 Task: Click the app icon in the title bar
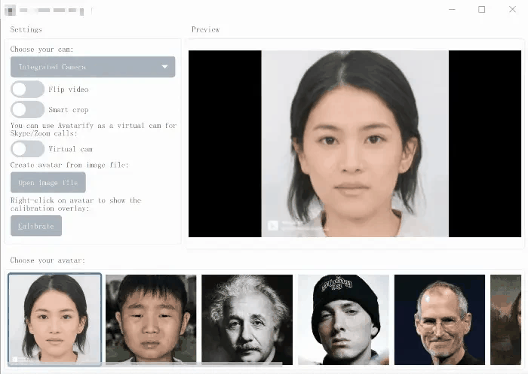(x=11, y=11)
